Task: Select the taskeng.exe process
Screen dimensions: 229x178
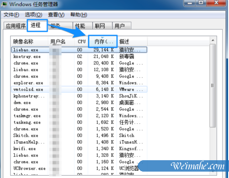Action: point(79,122)
